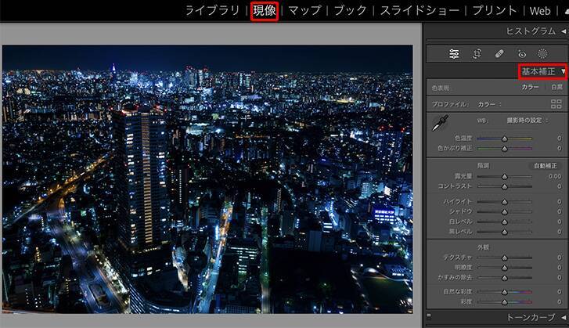Switch treatment to 白黒 monochrome
Screen dimensions: 569x328
coord(556,88)
